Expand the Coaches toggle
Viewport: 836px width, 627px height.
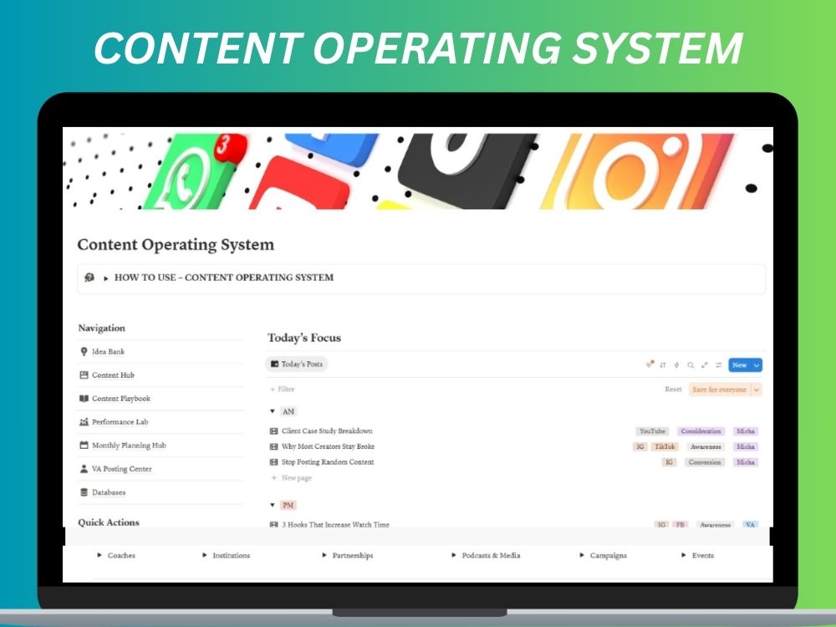[99, 556]
